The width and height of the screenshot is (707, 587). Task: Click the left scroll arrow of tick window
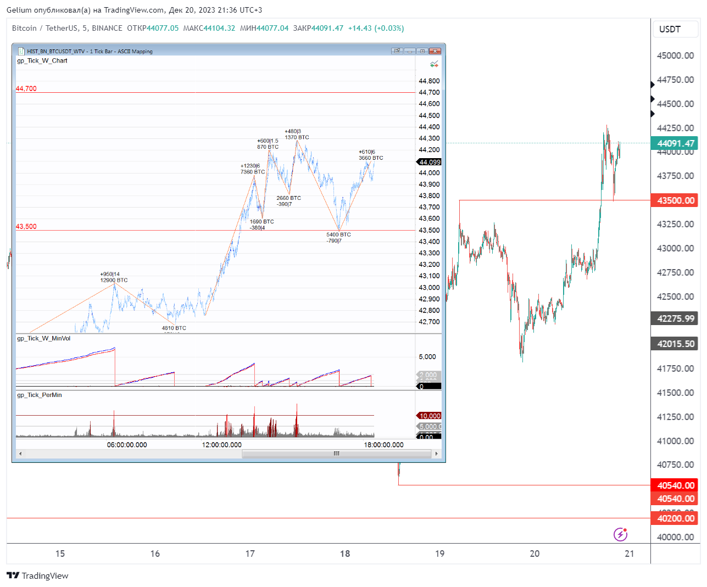20,454
